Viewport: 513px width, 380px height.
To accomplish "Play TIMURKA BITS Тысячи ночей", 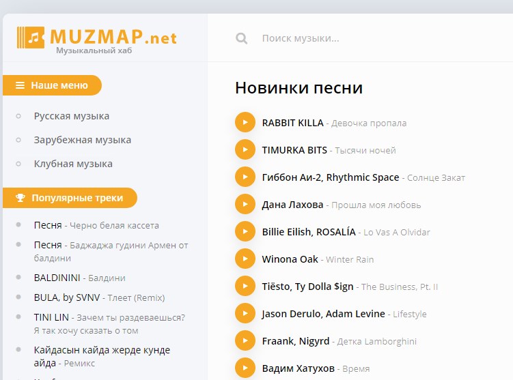I will [245, 149].
